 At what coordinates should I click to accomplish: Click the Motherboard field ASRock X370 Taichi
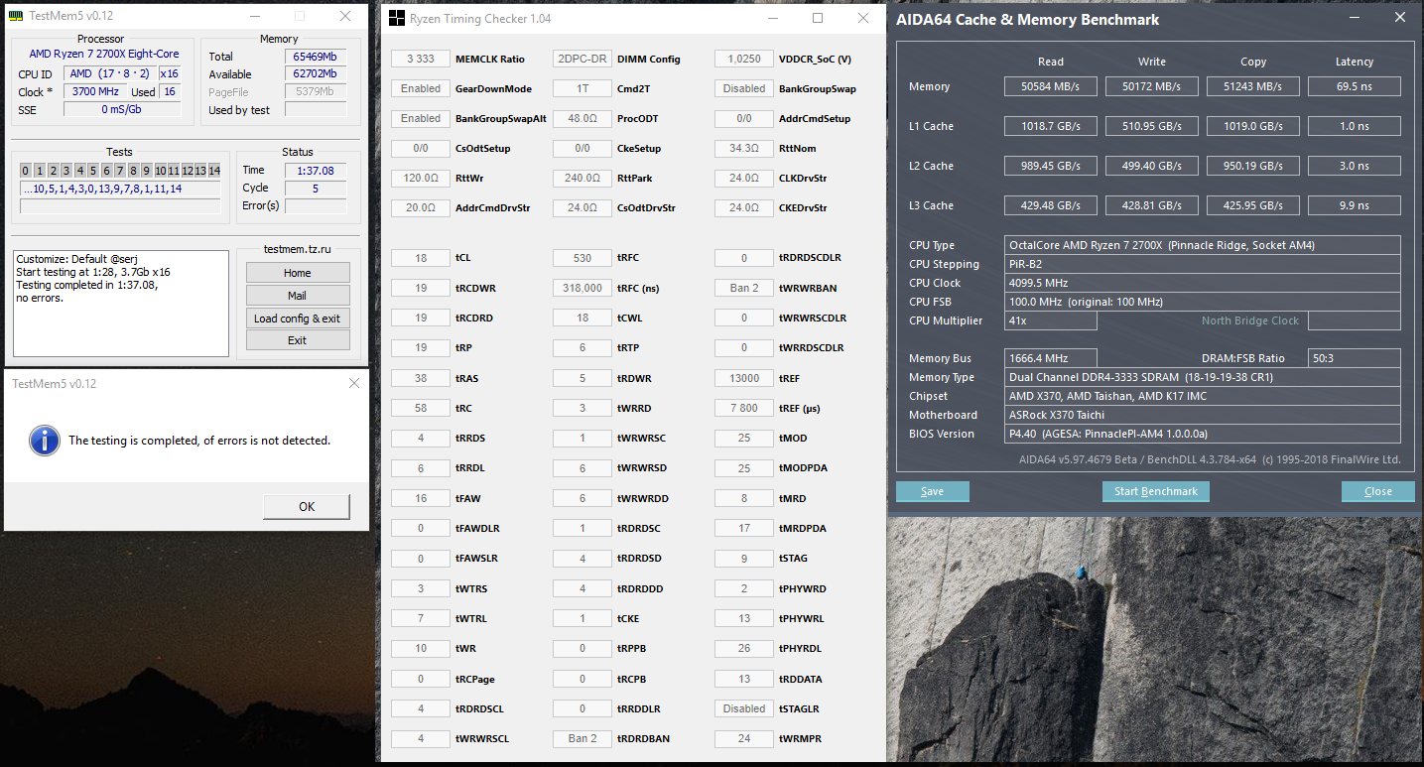[x=1203, y=415]
